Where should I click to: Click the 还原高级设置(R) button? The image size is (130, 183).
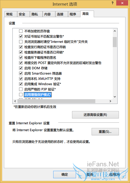click(x=95, y=115)
